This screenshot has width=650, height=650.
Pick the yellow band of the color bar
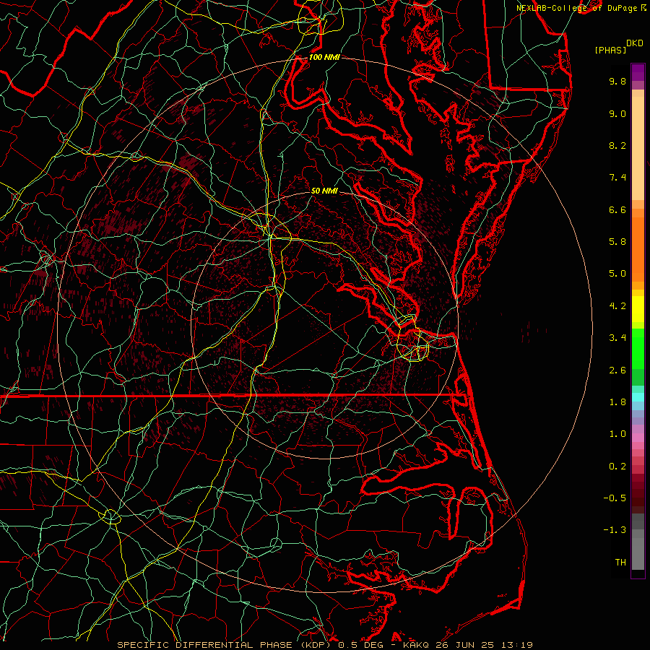[638, 309]
